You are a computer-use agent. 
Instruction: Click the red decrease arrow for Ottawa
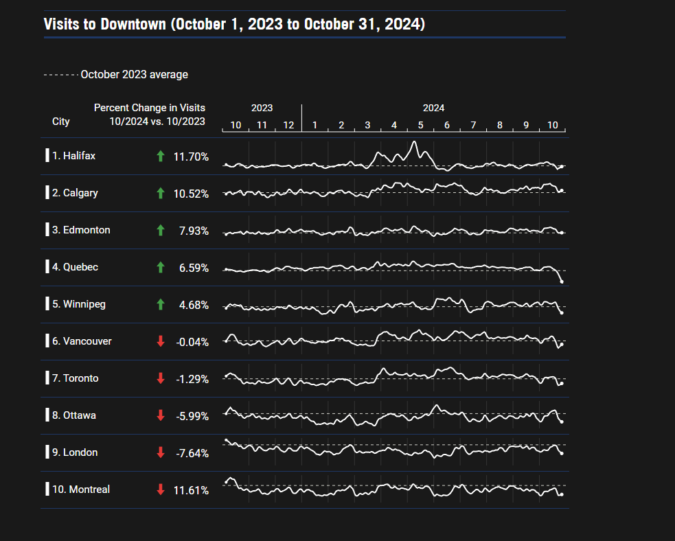click(x=161, y=416)
